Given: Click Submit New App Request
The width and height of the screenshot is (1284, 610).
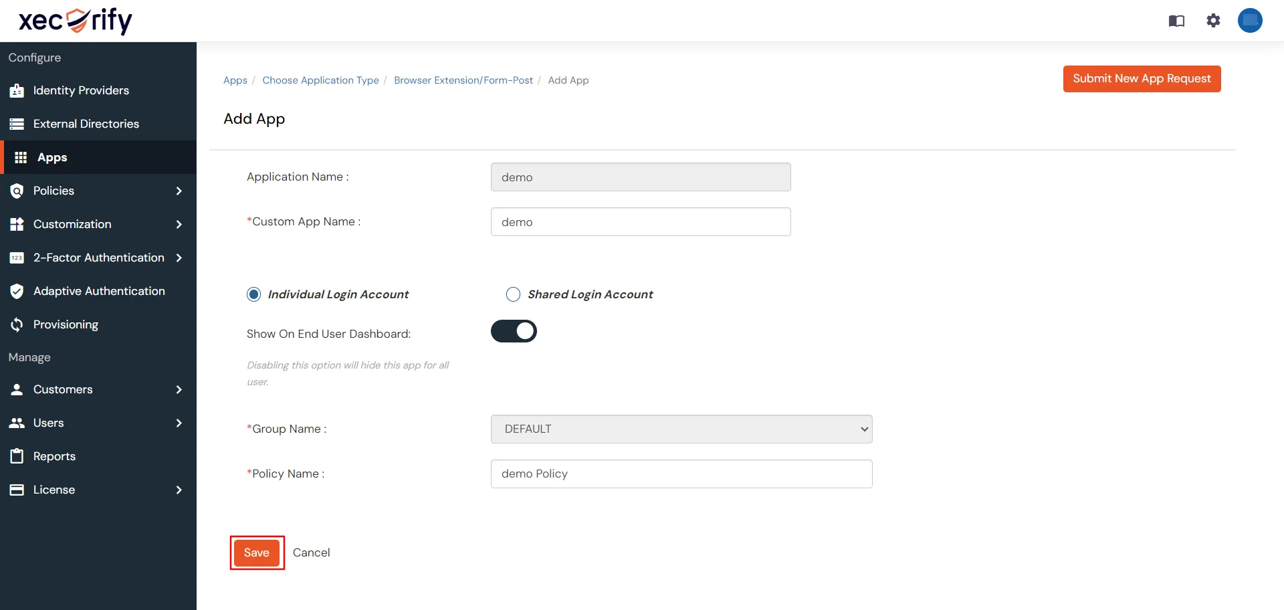Looking at the screenshot, I should click(x=1142, y=78).
